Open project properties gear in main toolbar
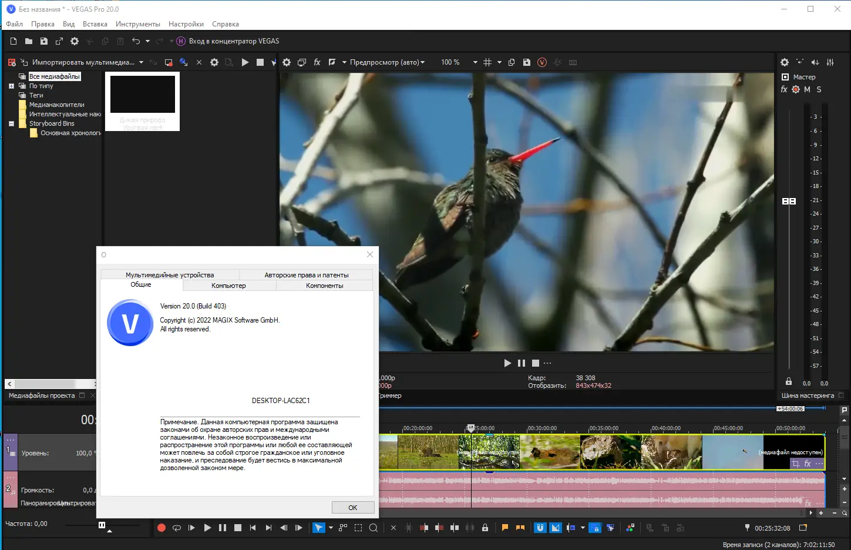This screenshot has width=851, height=550. (x=75, y=41)
